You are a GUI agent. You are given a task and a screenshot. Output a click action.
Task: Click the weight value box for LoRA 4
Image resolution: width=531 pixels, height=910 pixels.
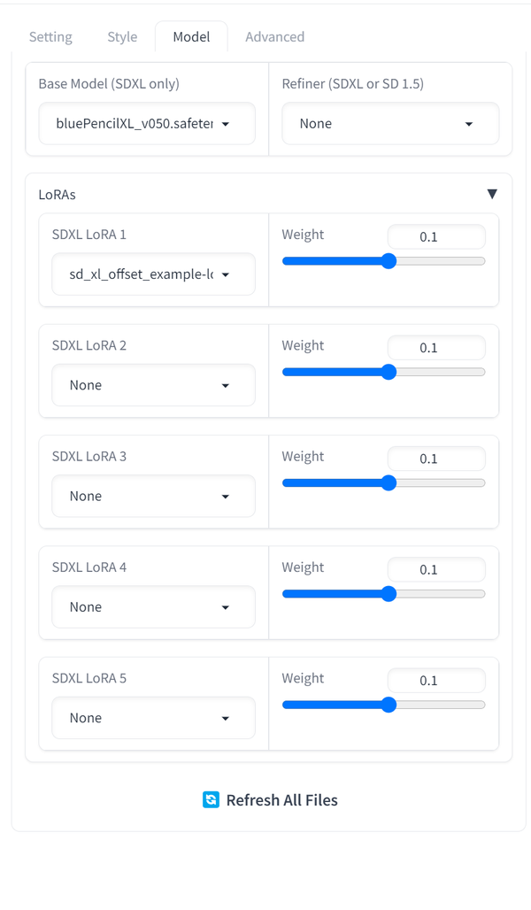pos(436,569)
